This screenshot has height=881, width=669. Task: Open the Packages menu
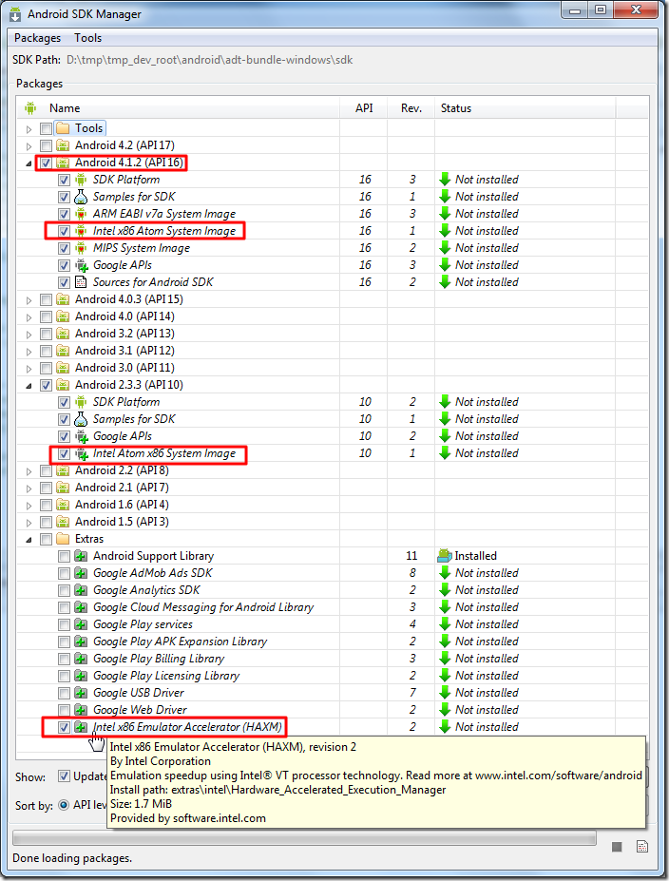coord(38,38)
